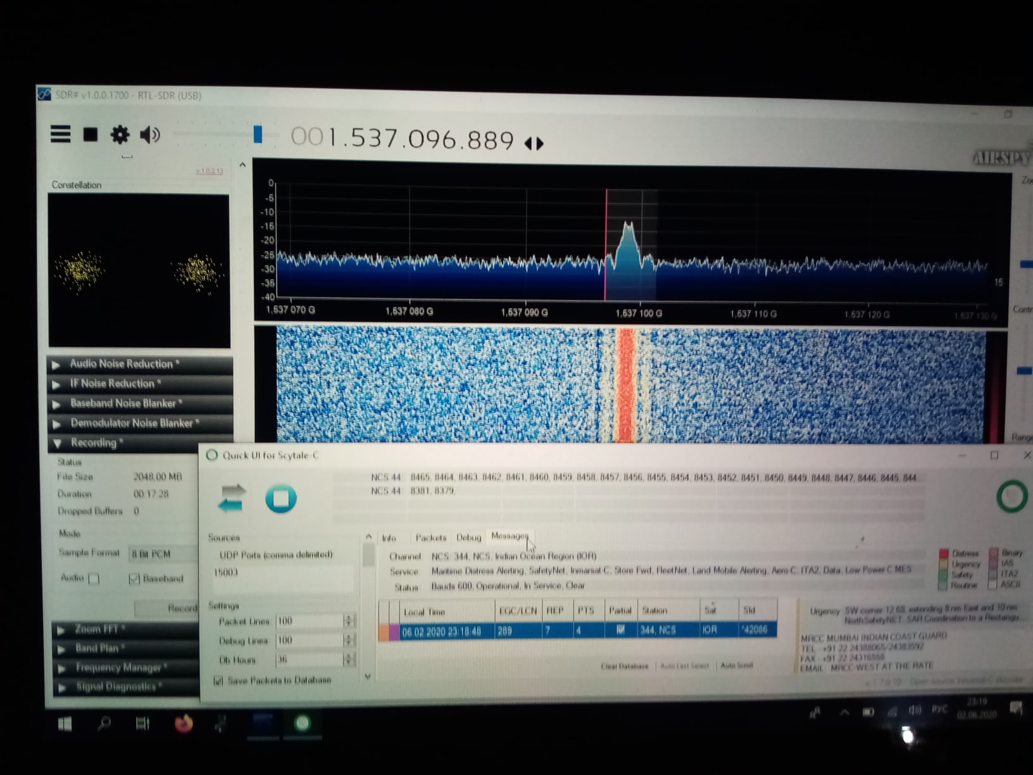Switch to the Packets tab
The width and height of the screenshot is (1033, 775).
[x=430, y=538]
